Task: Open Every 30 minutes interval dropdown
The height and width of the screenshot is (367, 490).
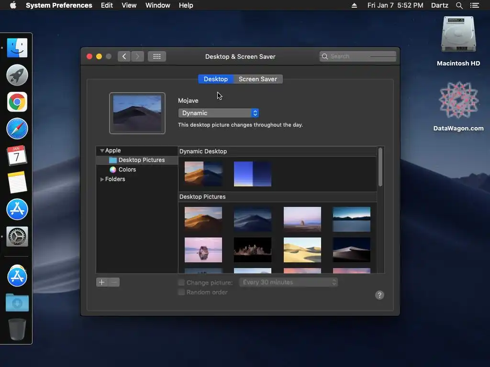Action: point(289,282)
